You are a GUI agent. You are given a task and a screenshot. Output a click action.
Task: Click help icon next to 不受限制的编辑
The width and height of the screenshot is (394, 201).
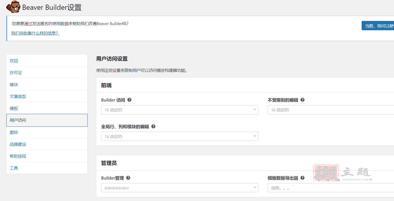coord(302,100)
